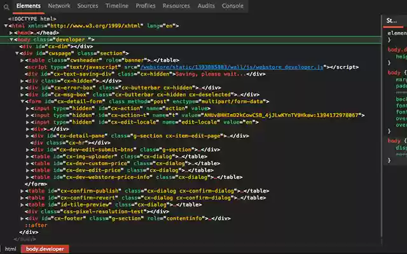Expand the cx-msg-box div
407x254 pixels.
pyautogui.click(x=22, y=95)
